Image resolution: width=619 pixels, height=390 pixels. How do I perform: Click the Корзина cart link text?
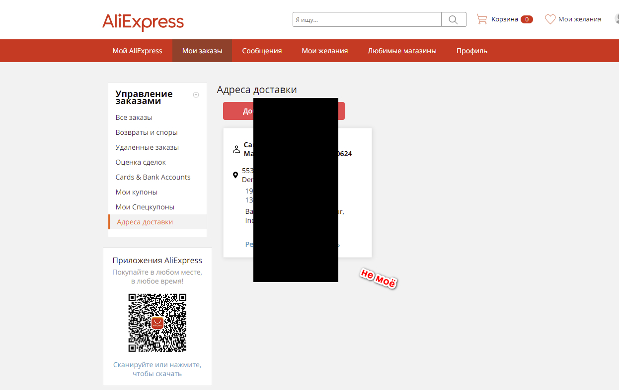pyautogui.click(x=505, y=19)
